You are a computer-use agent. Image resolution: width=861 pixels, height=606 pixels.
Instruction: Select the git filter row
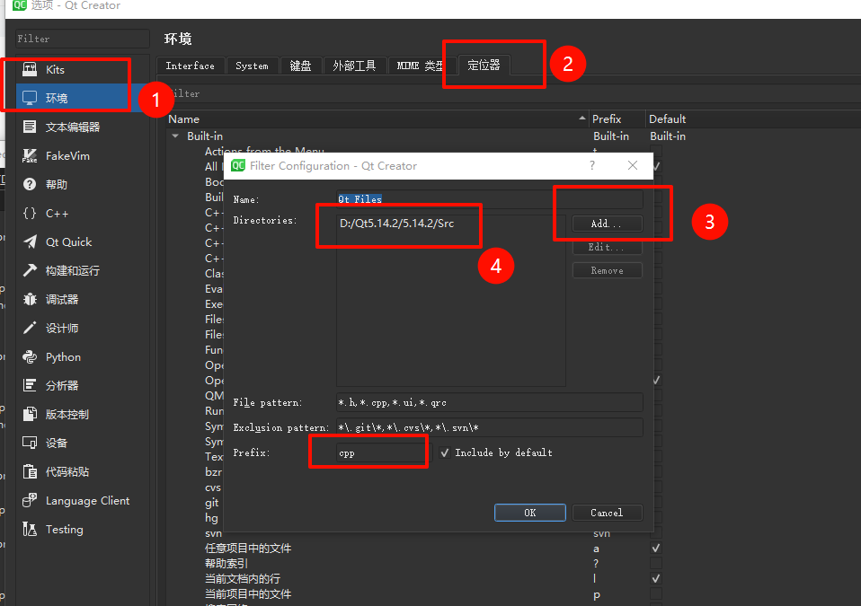212,503
